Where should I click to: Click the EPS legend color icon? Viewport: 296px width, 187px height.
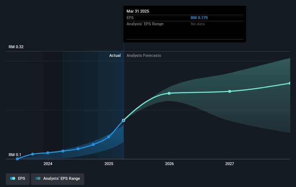(x=13, y=178)
